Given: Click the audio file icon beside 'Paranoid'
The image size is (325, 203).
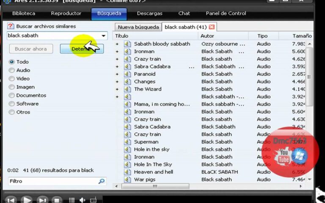Looking at the screenshot, I should coord(127,74).
